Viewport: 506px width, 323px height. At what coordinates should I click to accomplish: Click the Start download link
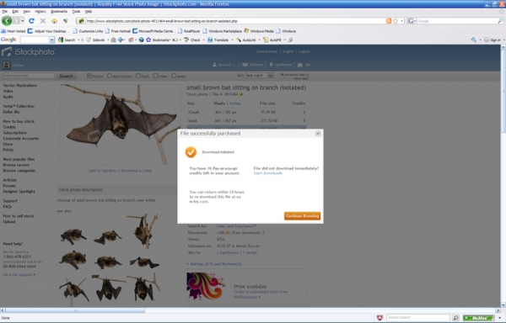pos(267,173)
